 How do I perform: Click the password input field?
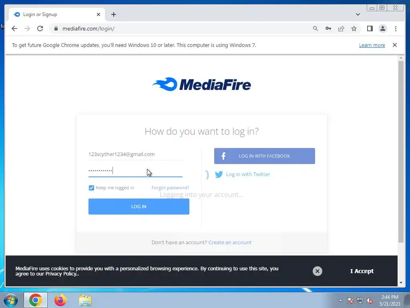135,170
